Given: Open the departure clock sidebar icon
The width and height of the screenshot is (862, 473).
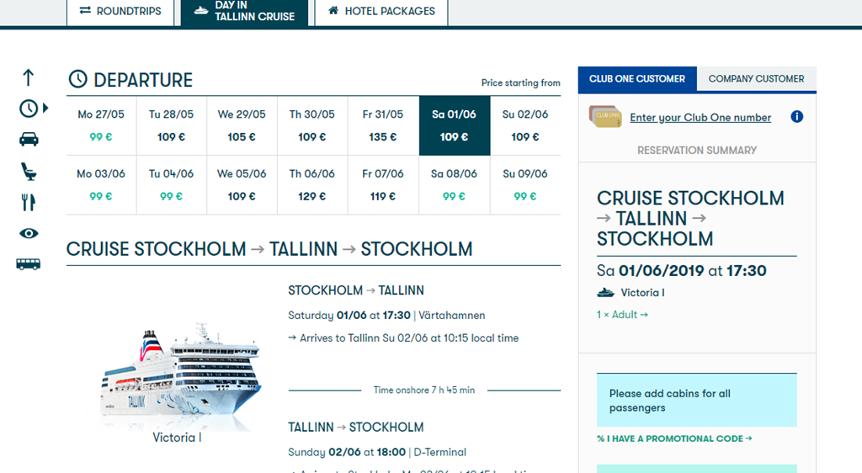Looking at the screenshot, I should (29, 109).
